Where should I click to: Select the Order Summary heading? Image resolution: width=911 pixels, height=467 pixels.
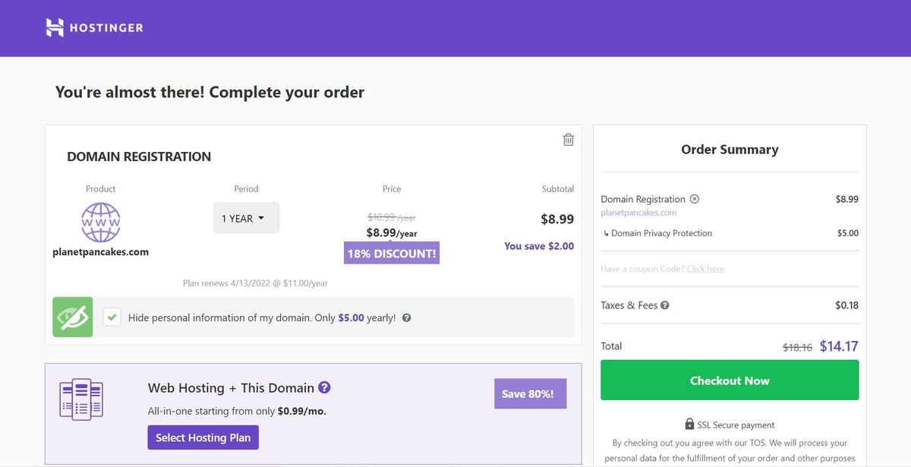(x=729, y=150)
